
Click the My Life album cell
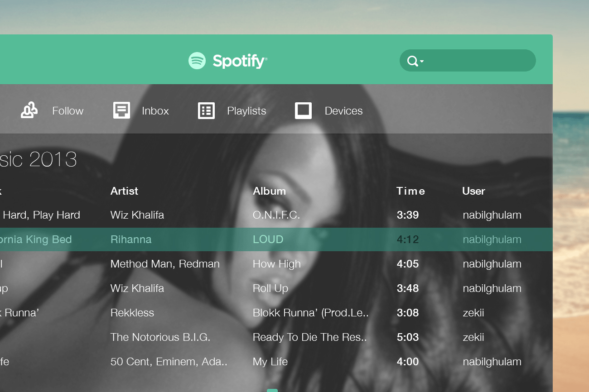click(x=270, y=362)
